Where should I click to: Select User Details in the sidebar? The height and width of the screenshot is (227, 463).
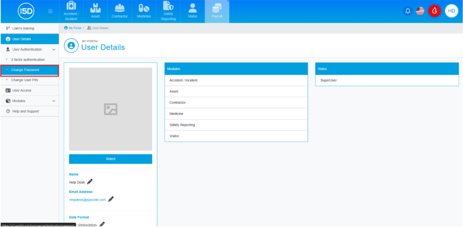pos(30,39)
